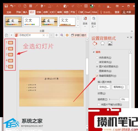The width and height of the screenshot is (138, 131).
Task: Select the Fill paint bucket tab icon
Action: [x=95, y=44]
